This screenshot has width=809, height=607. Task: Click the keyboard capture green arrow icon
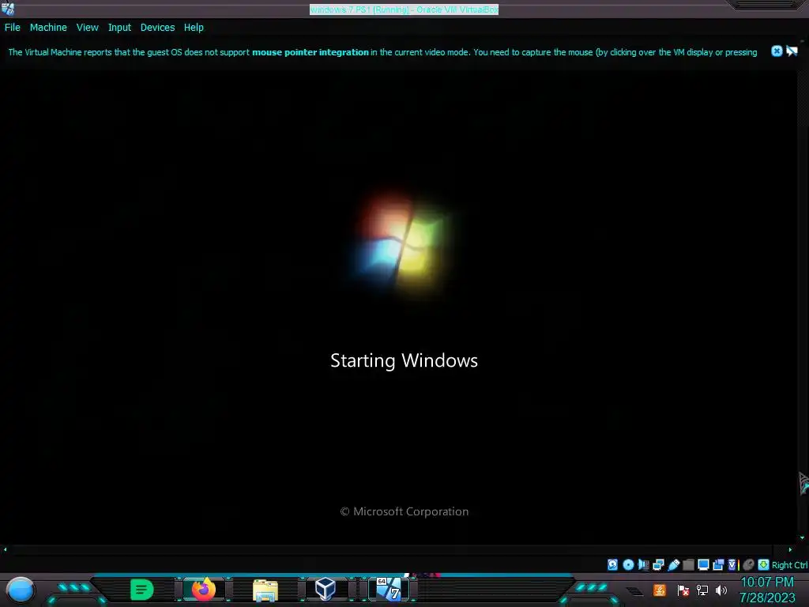pos(764,564)
